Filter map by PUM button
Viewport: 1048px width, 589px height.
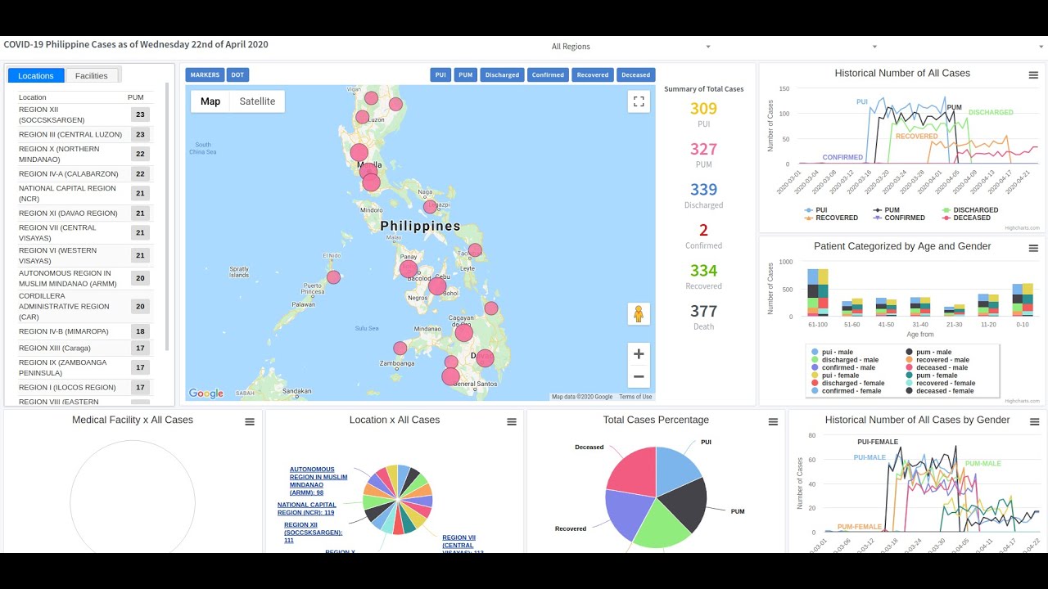point(466,74)
